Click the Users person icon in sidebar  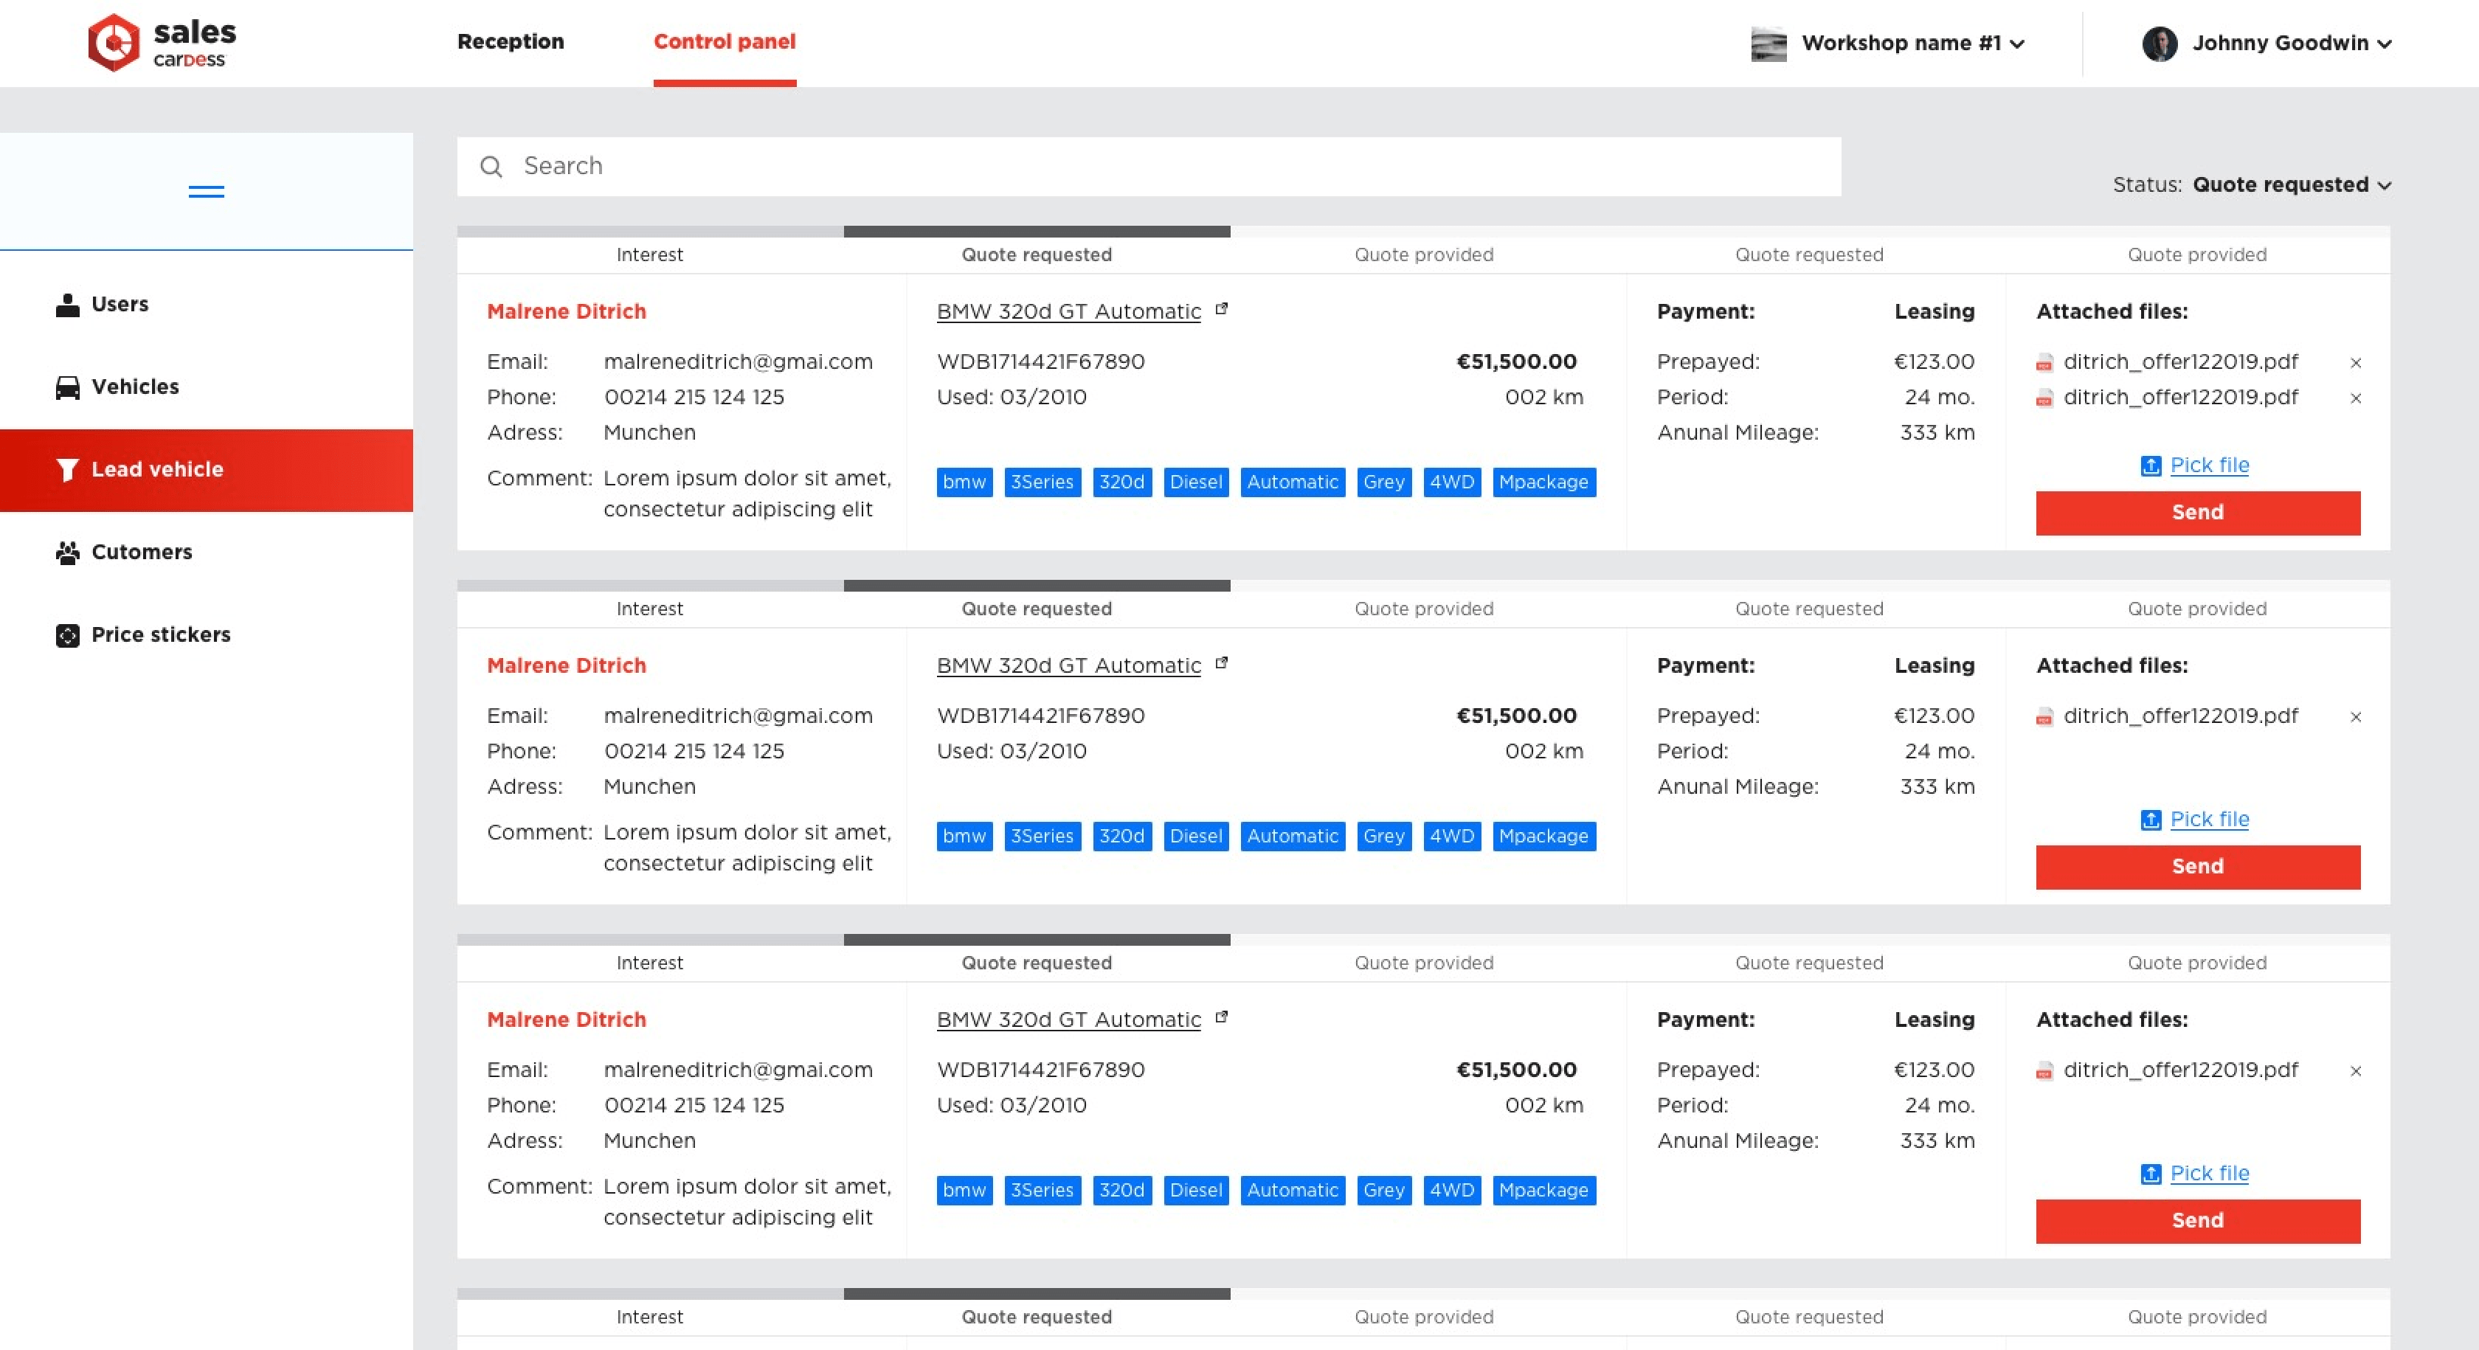click(67, 304)
